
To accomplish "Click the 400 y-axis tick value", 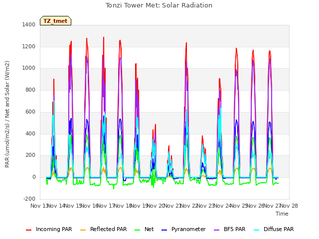I will coord(30,134).
